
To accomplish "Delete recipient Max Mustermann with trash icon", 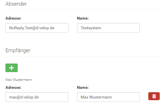I will click(x=154, y=96).
